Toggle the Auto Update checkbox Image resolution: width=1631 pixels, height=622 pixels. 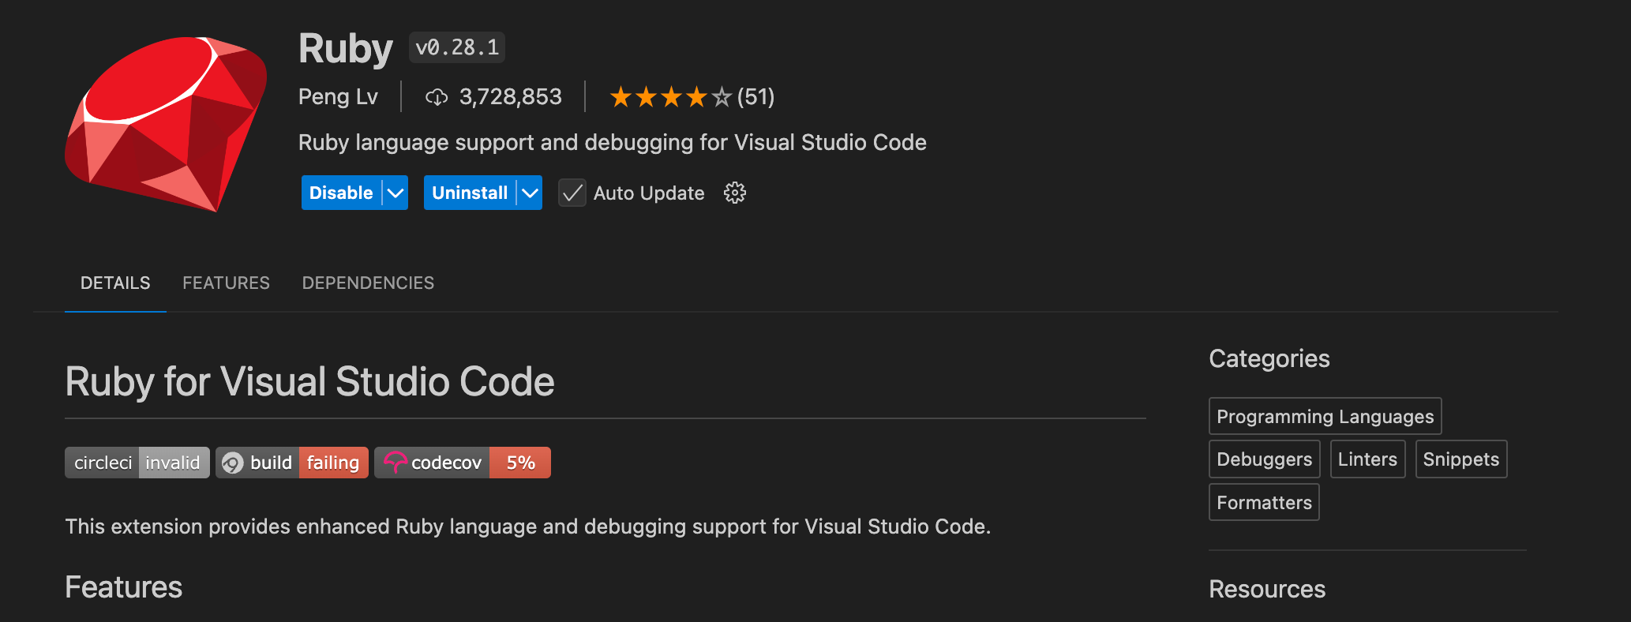[x=572, y=193]
